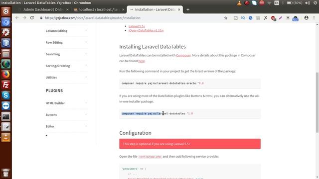Viewport: 319px width, 179px height.
Task: Close the Installation tab
Action: (x=179, y=9)
